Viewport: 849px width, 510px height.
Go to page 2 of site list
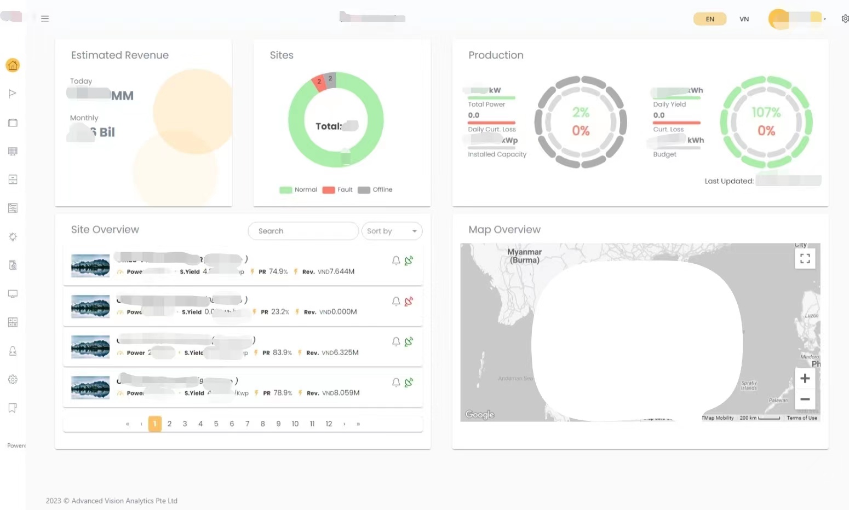(170, 424)
